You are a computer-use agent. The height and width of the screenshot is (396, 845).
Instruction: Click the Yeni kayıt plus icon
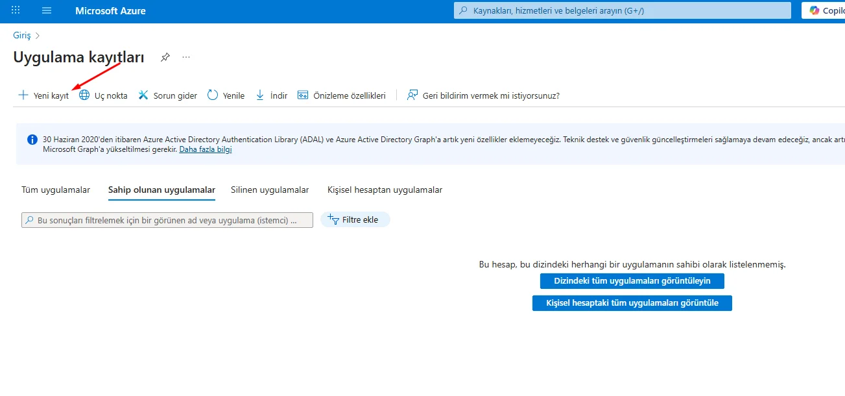pyautogui.click(x=24, y=95)
